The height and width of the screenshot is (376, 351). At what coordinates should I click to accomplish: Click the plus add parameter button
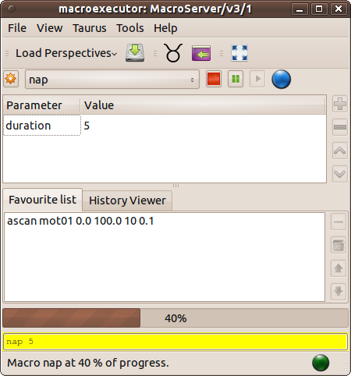click(340, 104)
